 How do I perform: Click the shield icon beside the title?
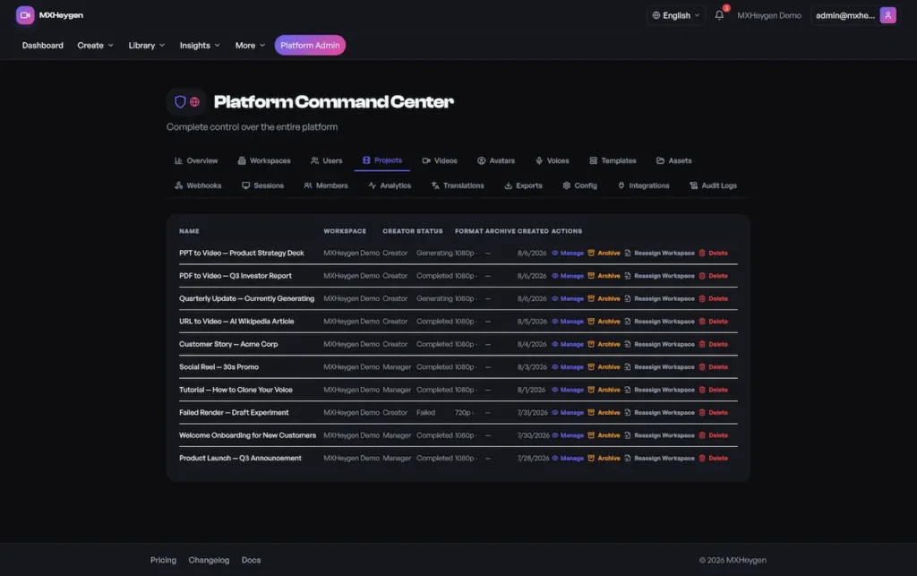click(x=180, y=102)
